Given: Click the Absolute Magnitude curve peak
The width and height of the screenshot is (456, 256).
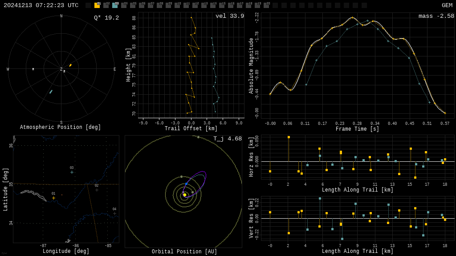Looking at the screenshot, I should tap(352, 18).
